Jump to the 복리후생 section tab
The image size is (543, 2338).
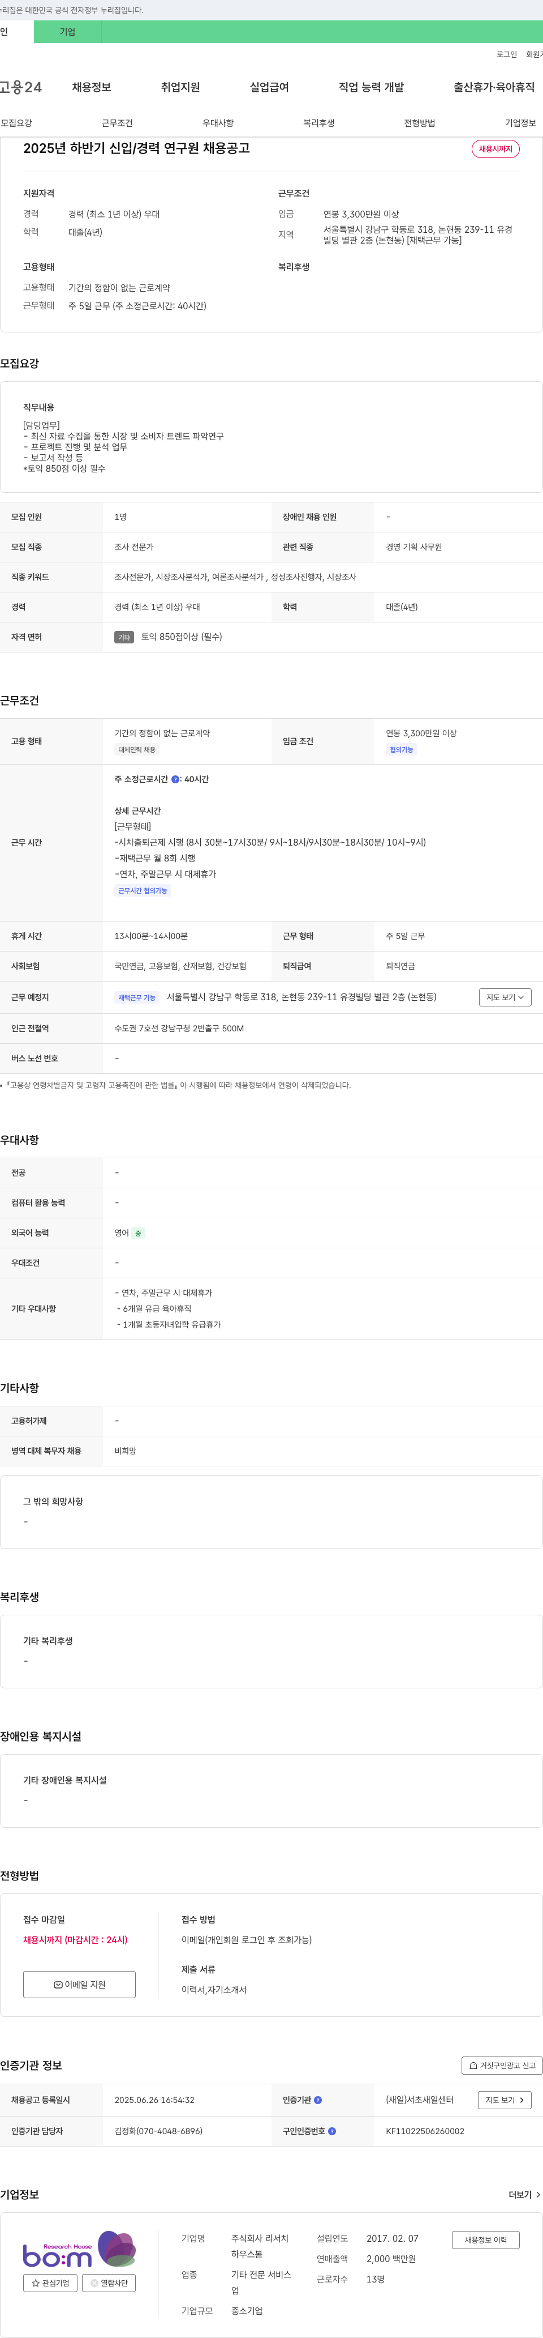pos(318,123)
